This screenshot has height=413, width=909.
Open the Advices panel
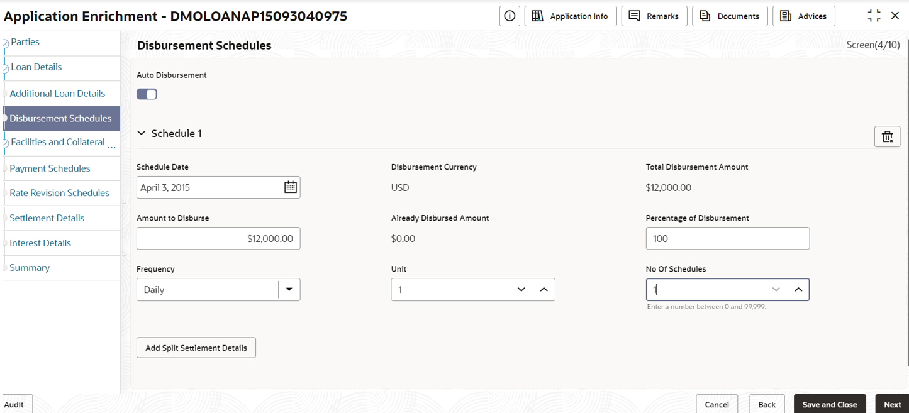point(804,16)
